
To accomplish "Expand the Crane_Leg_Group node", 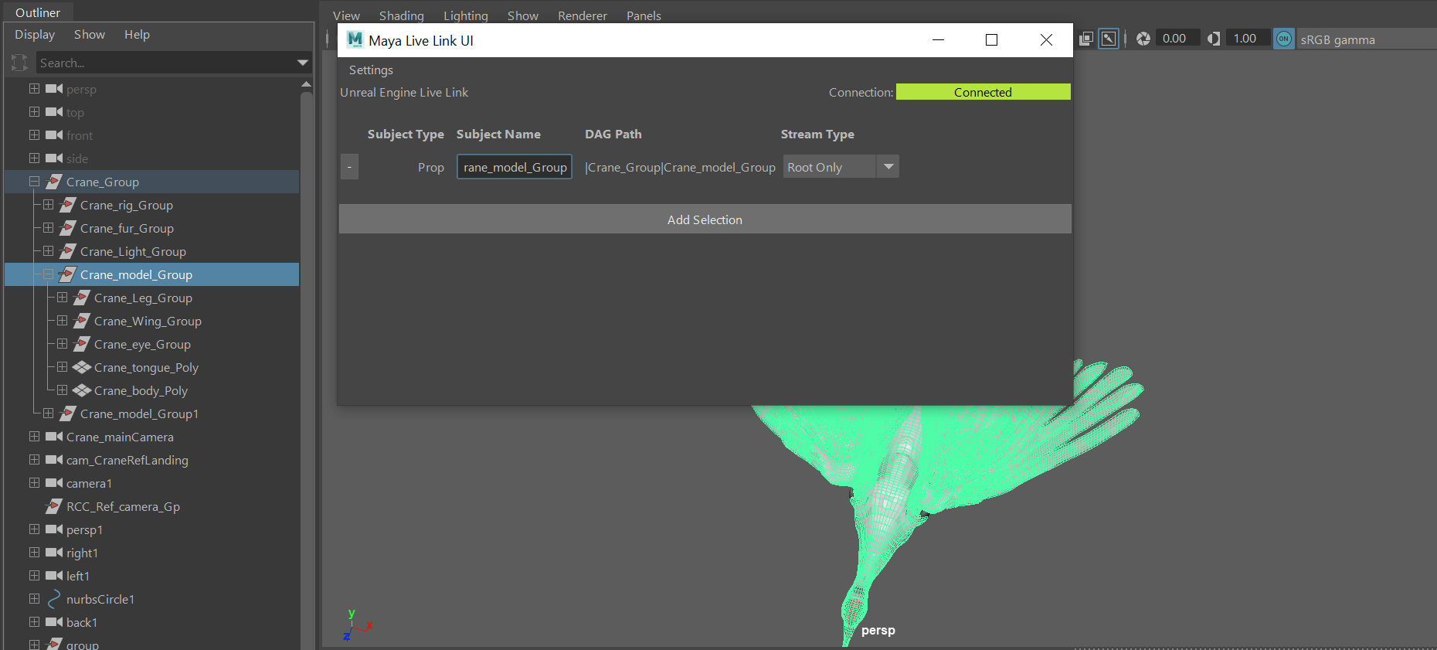I will point(62,298).
